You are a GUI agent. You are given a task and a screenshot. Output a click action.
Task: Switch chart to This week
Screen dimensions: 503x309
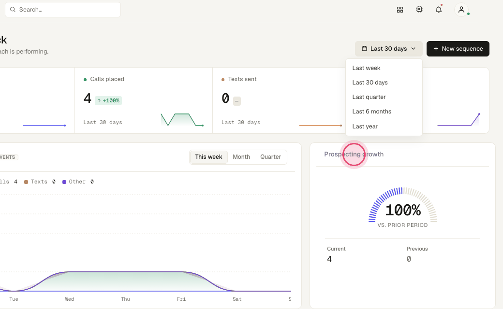pyautogui.click(x=208, y=157)
